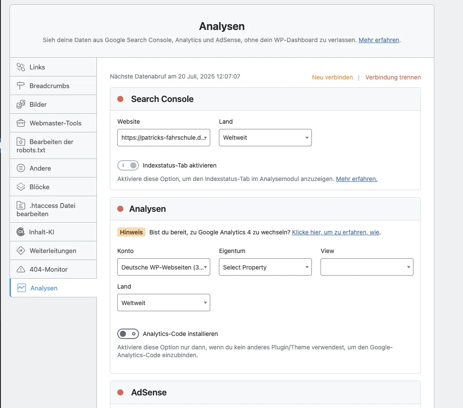This screenshot has height=408, width=463.
Task: Expand the Select Property dropdown
Action: pyautogui.click(x=265, y=267)
